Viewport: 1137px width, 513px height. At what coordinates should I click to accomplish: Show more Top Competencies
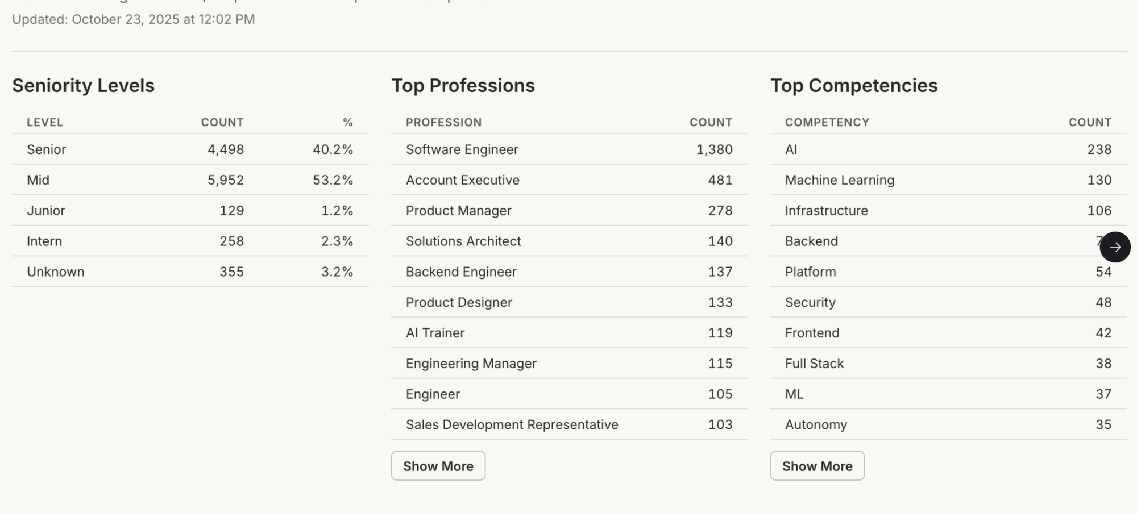(x=817, y=466)
